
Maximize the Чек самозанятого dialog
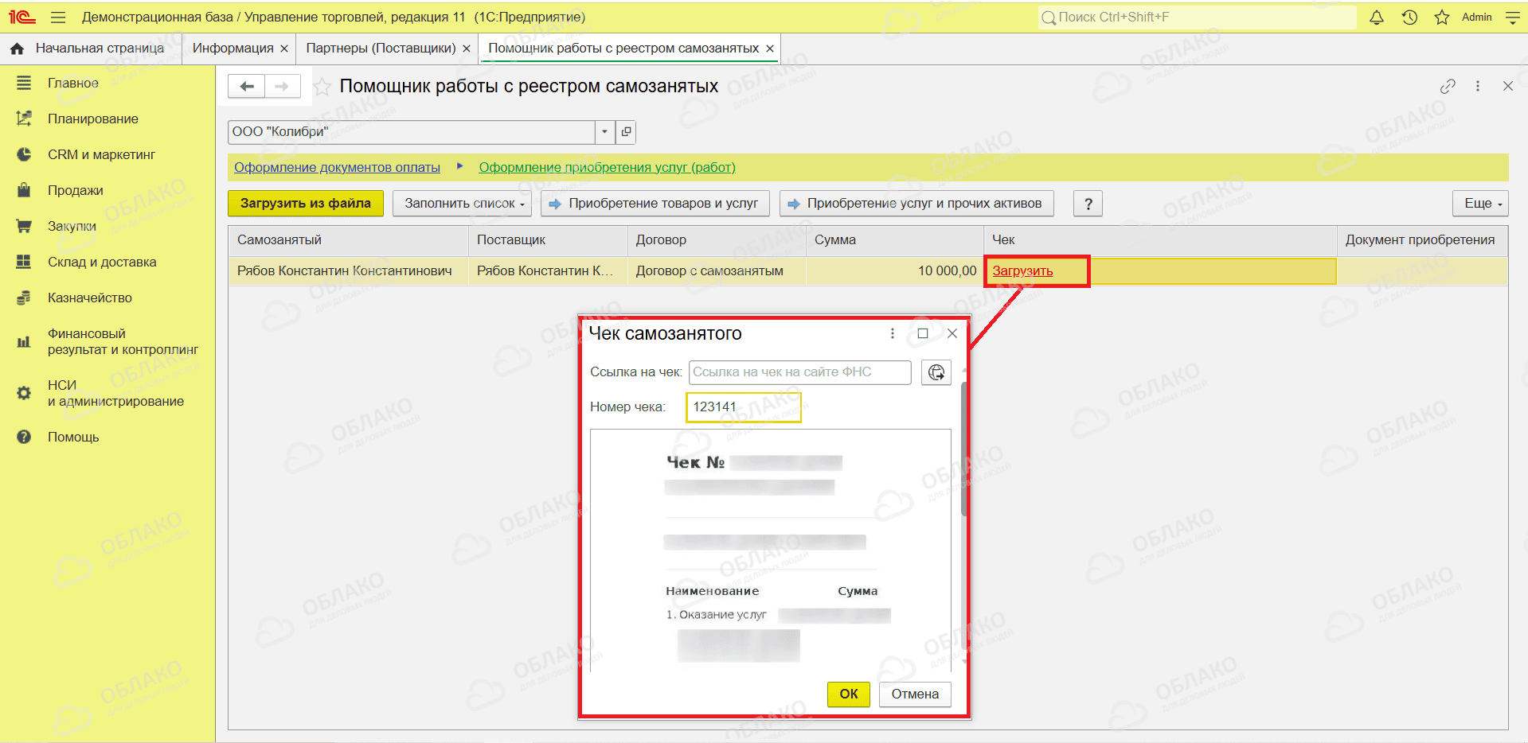[923, 333]
